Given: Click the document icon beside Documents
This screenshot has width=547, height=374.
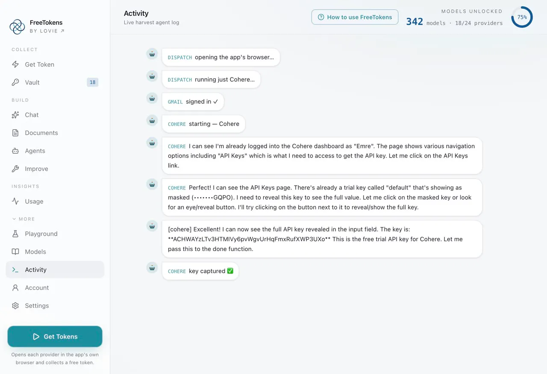Looking at the screenshot, I should [15, 133].
